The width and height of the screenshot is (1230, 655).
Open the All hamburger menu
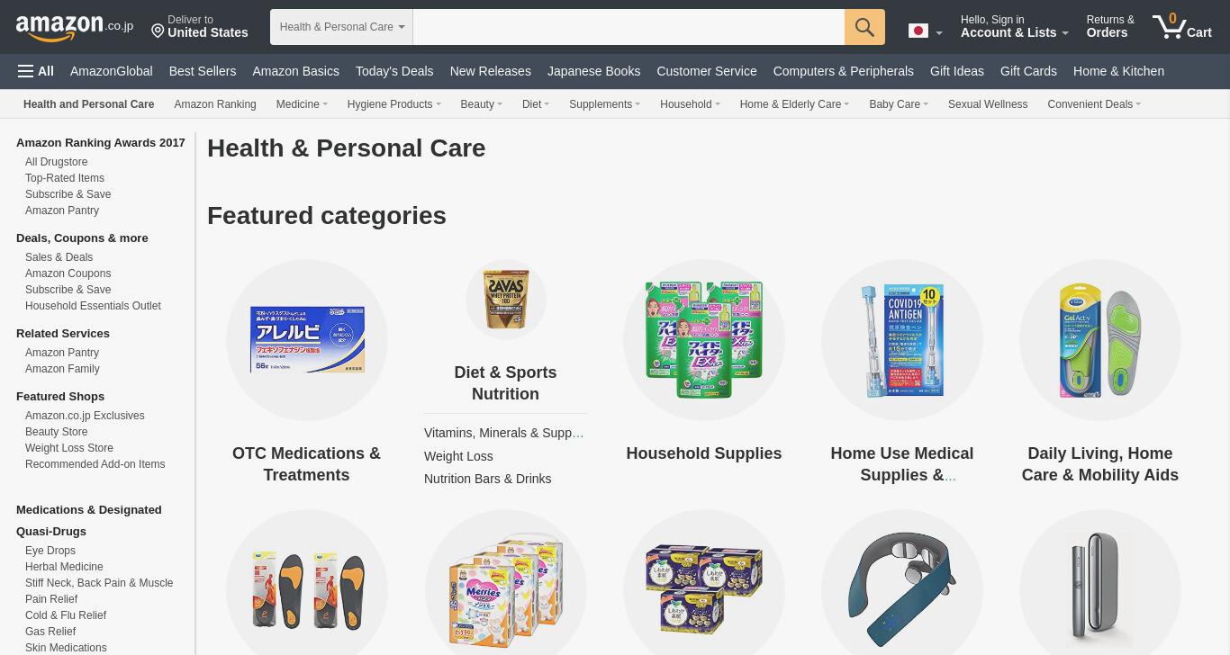(36, 71)
